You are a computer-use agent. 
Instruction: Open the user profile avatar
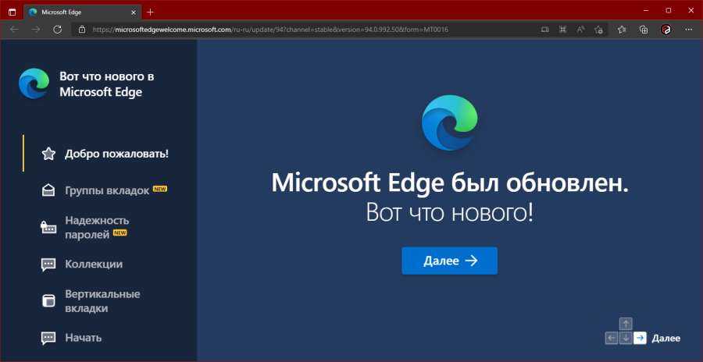point(666,30)
